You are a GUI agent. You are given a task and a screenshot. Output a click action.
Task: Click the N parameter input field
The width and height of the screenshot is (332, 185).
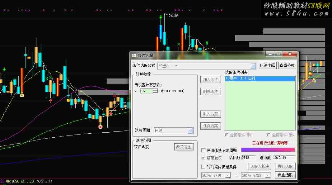(x=147, y=91)
